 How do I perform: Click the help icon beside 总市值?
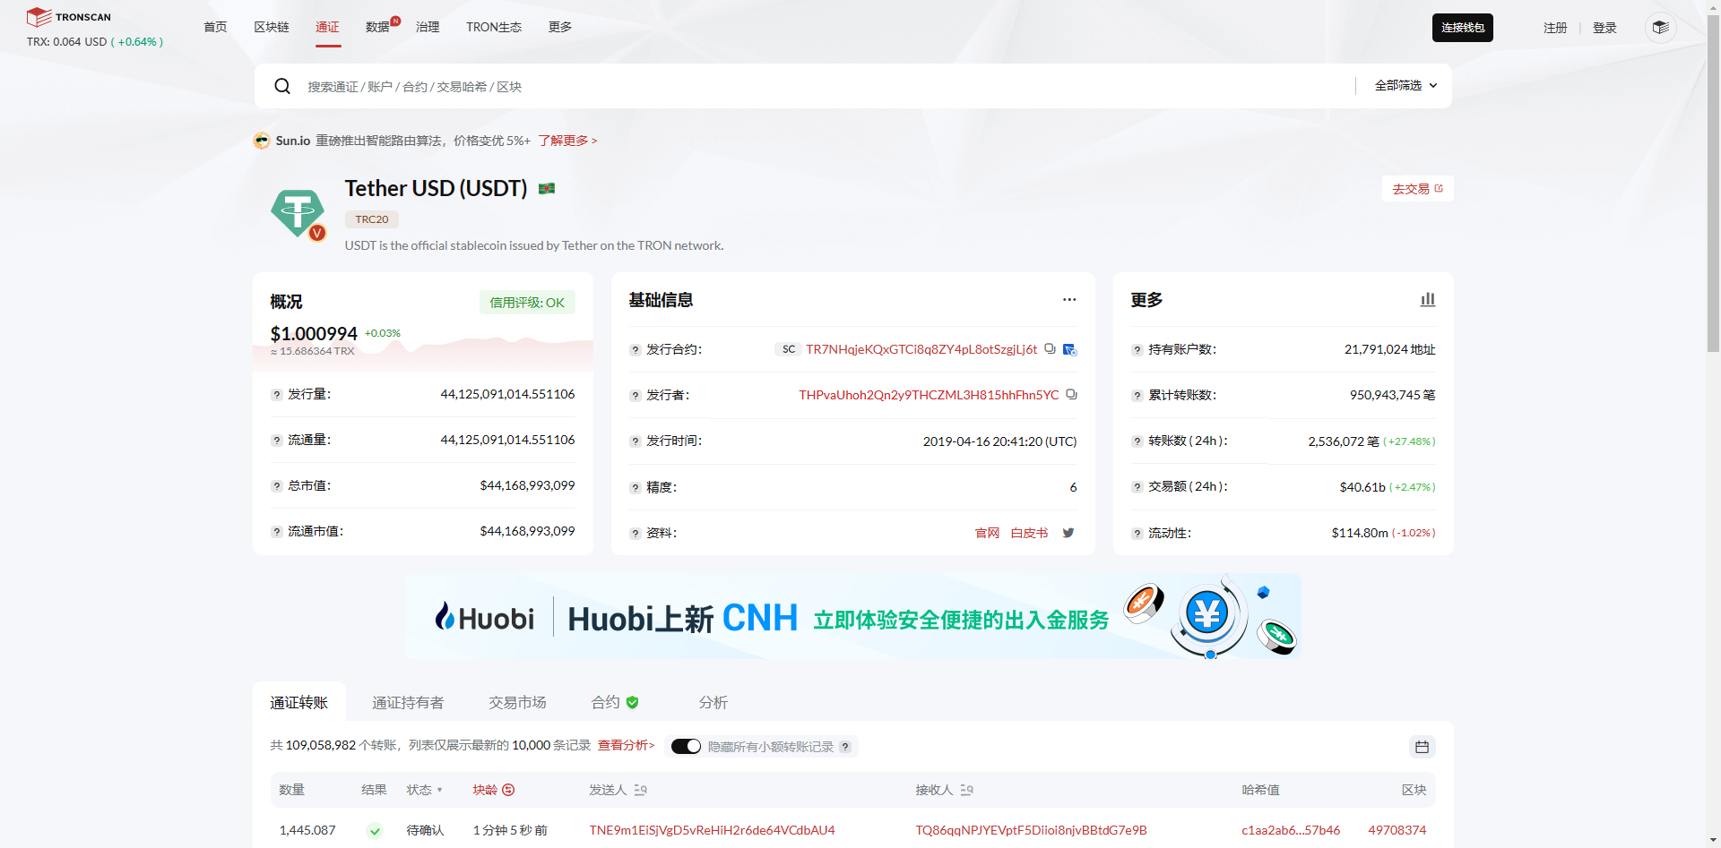[277, 486]
